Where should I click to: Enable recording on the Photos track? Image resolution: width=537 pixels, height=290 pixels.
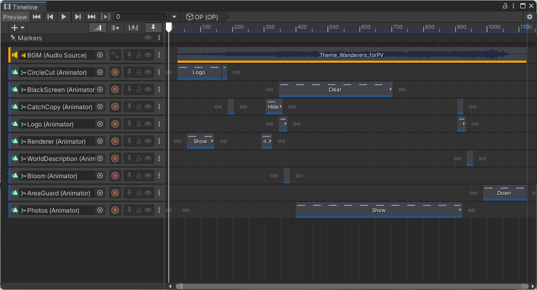(115, 210)
